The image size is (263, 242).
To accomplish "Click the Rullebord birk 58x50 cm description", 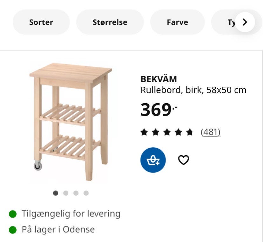I will [193, 90].
